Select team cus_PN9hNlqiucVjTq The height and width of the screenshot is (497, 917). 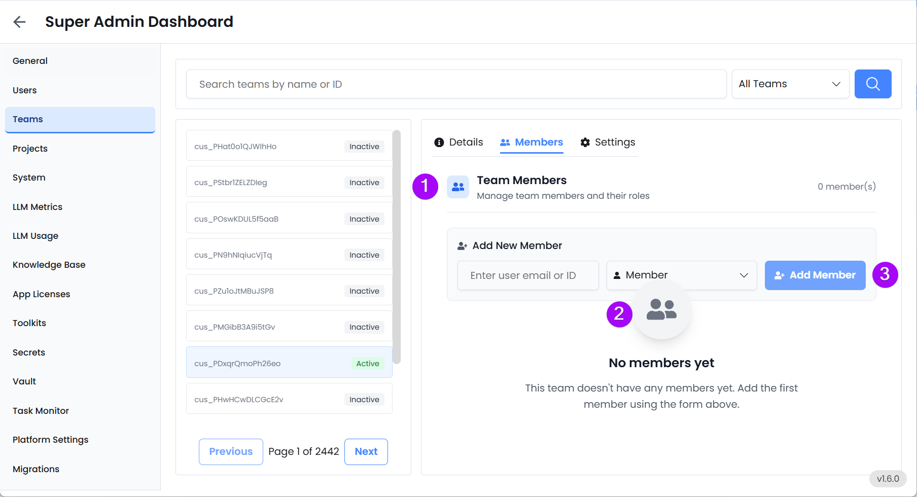click(x=289, y=254)
